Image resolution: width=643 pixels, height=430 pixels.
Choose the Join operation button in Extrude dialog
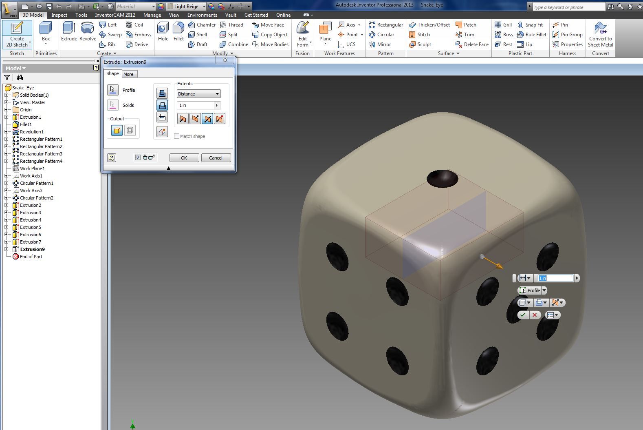(162, 93)
